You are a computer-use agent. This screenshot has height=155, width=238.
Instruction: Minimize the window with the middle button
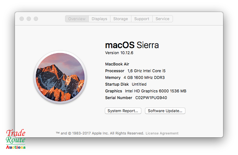[x=29, y=19]
